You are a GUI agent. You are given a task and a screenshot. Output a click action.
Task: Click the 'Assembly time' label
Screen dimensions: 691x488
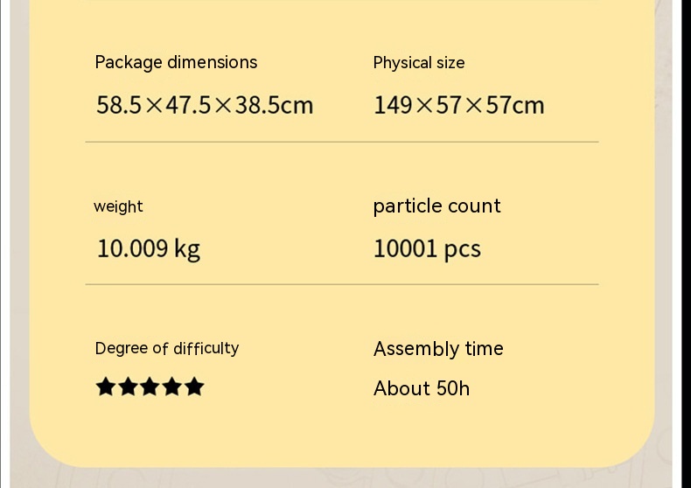(438, 348)
